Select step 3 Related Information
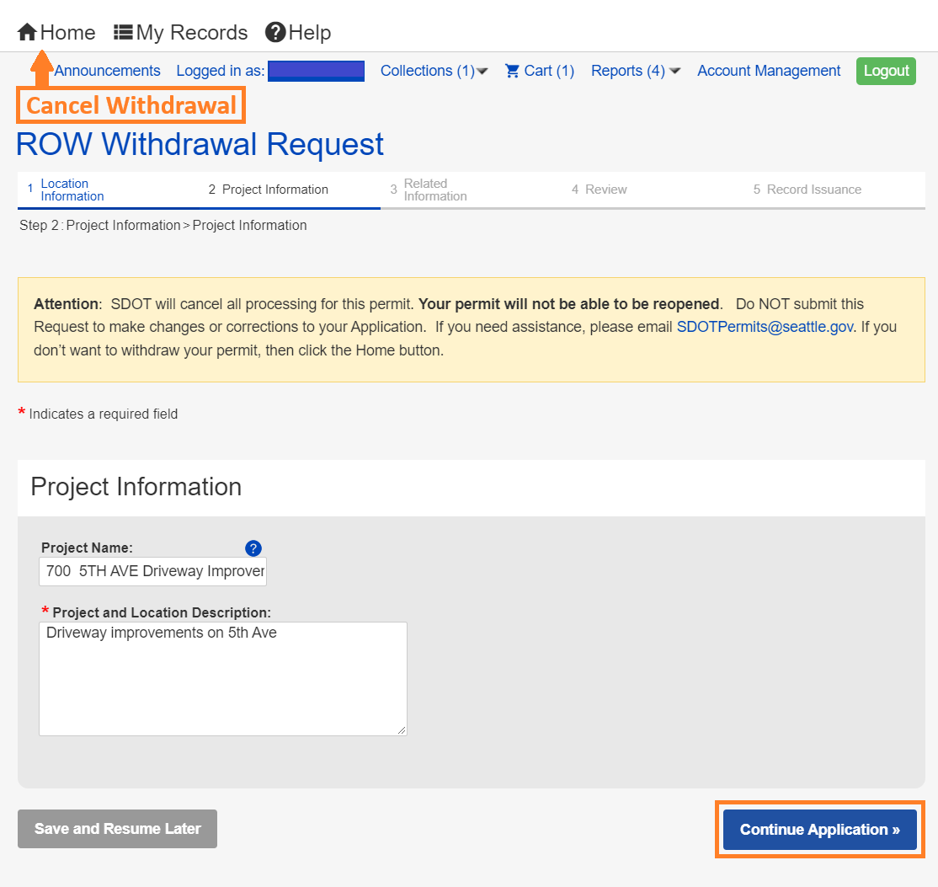This screenshot has width=938, height=887. [434, 190]
